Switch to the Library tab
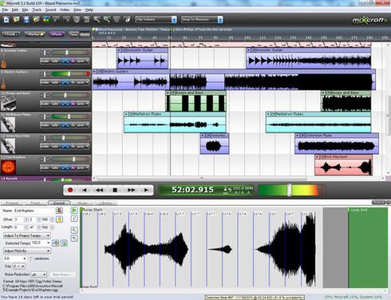 pos(105,203)
